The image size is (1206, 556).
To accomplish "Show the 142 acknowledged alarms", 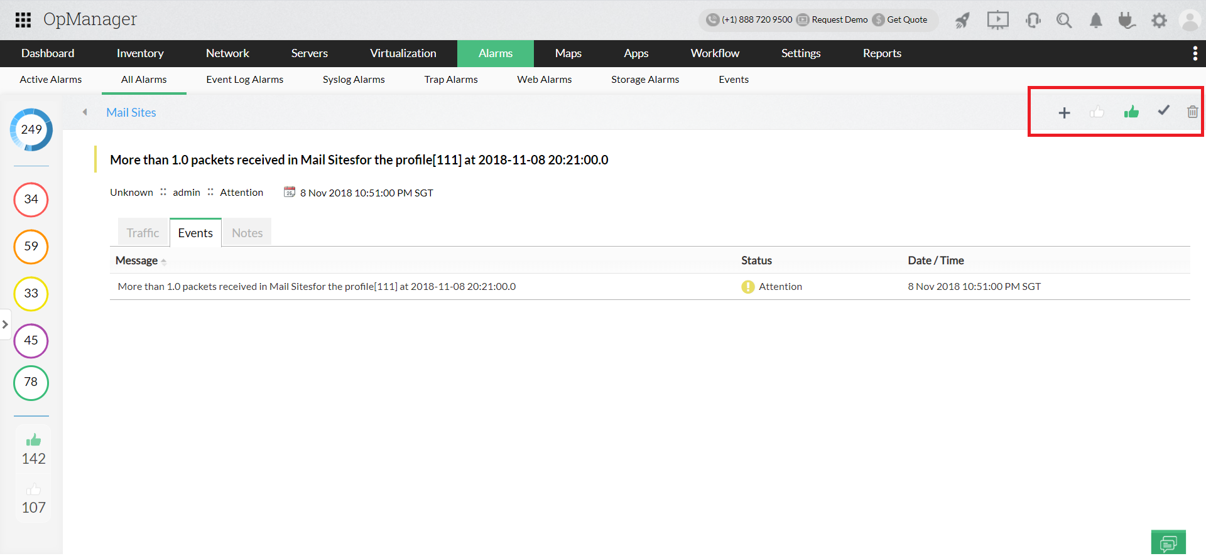I will pyautogui.click(x=33, y=450).
